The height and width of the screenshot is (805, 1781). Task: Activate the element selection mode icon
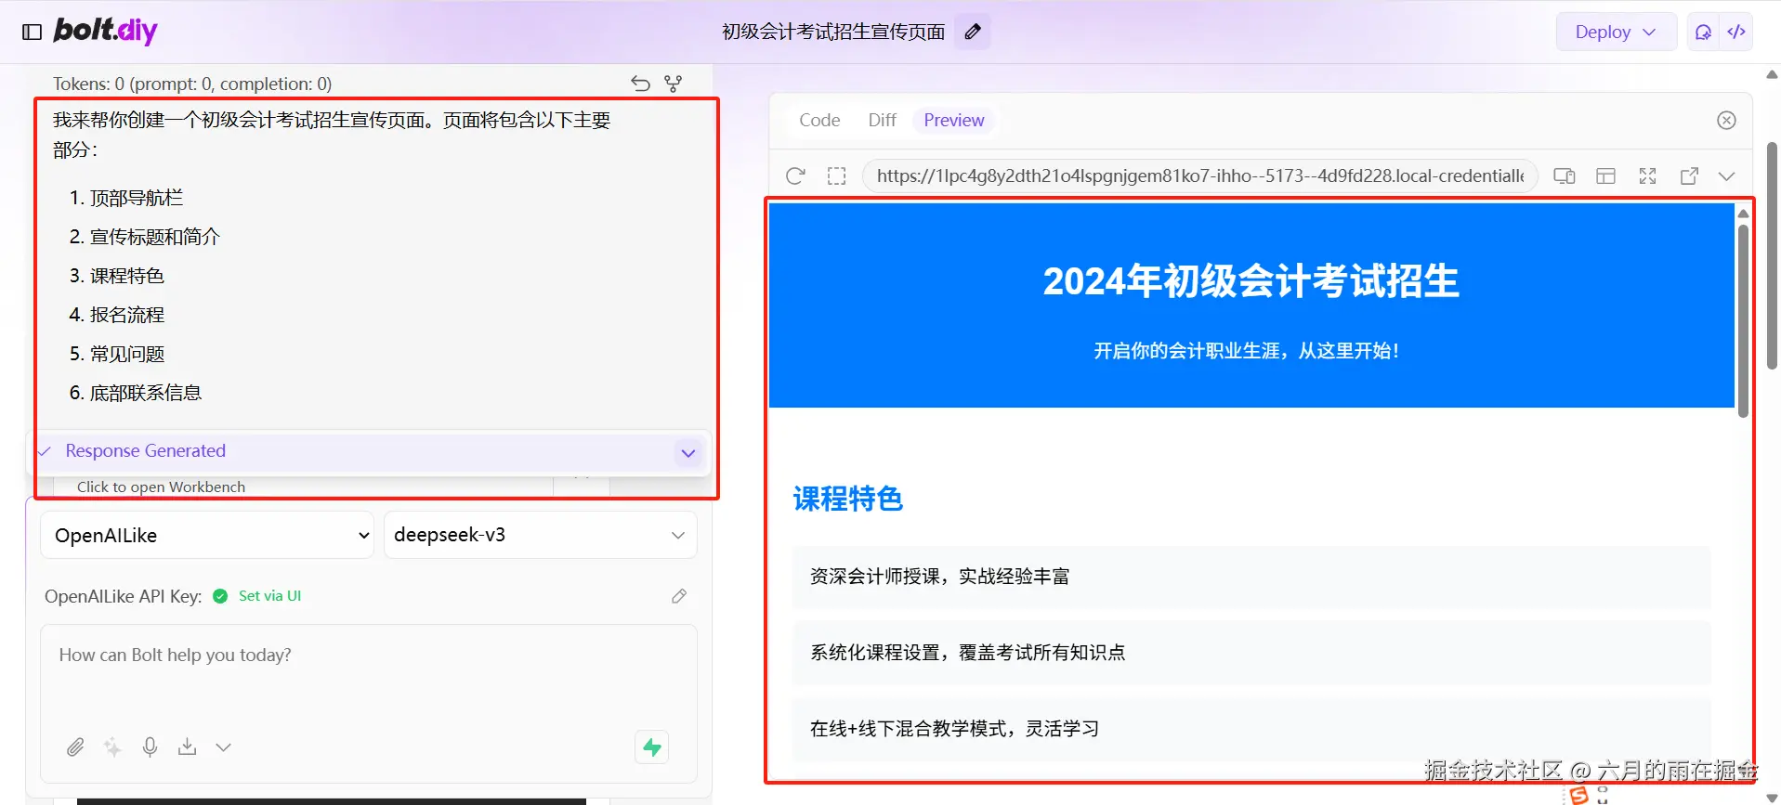click(x=836, y=176)
